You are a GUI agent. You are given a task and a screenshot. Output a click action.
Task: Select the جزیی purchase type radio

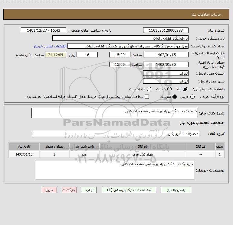pyautogui.click(x=192, y=97)
